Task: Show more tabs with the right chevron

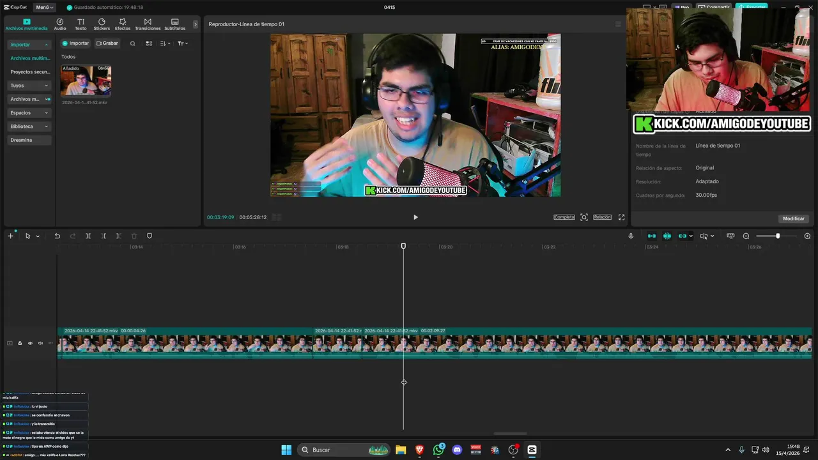Action: pos(196,24)
